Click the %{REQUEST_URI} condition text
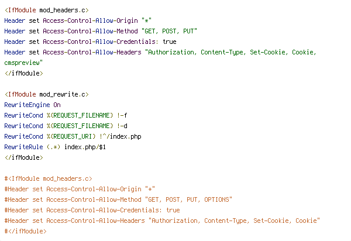Image resolution: width=351 pixels, height=241 pixels. 71,136
